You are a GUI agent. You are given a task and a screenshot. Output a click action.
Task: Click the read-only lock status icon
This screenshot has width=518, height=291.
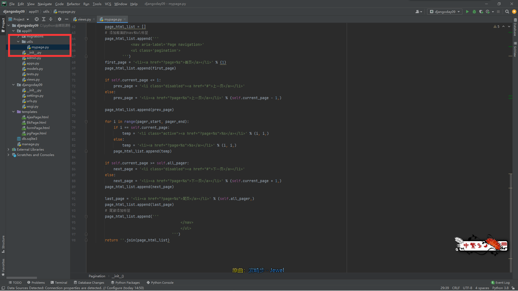click(513, 288)
